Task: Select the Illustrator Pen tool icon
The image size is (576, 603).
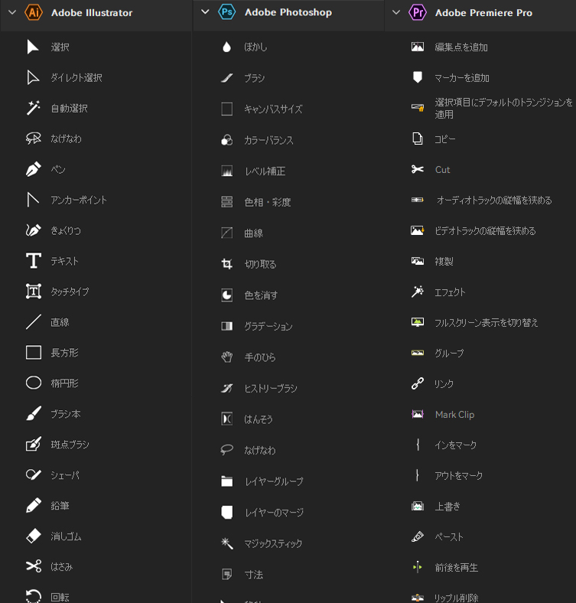Action: 34,169
